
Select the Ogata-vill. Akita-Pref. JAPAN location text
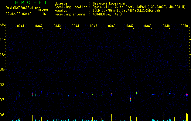(139, 7)
